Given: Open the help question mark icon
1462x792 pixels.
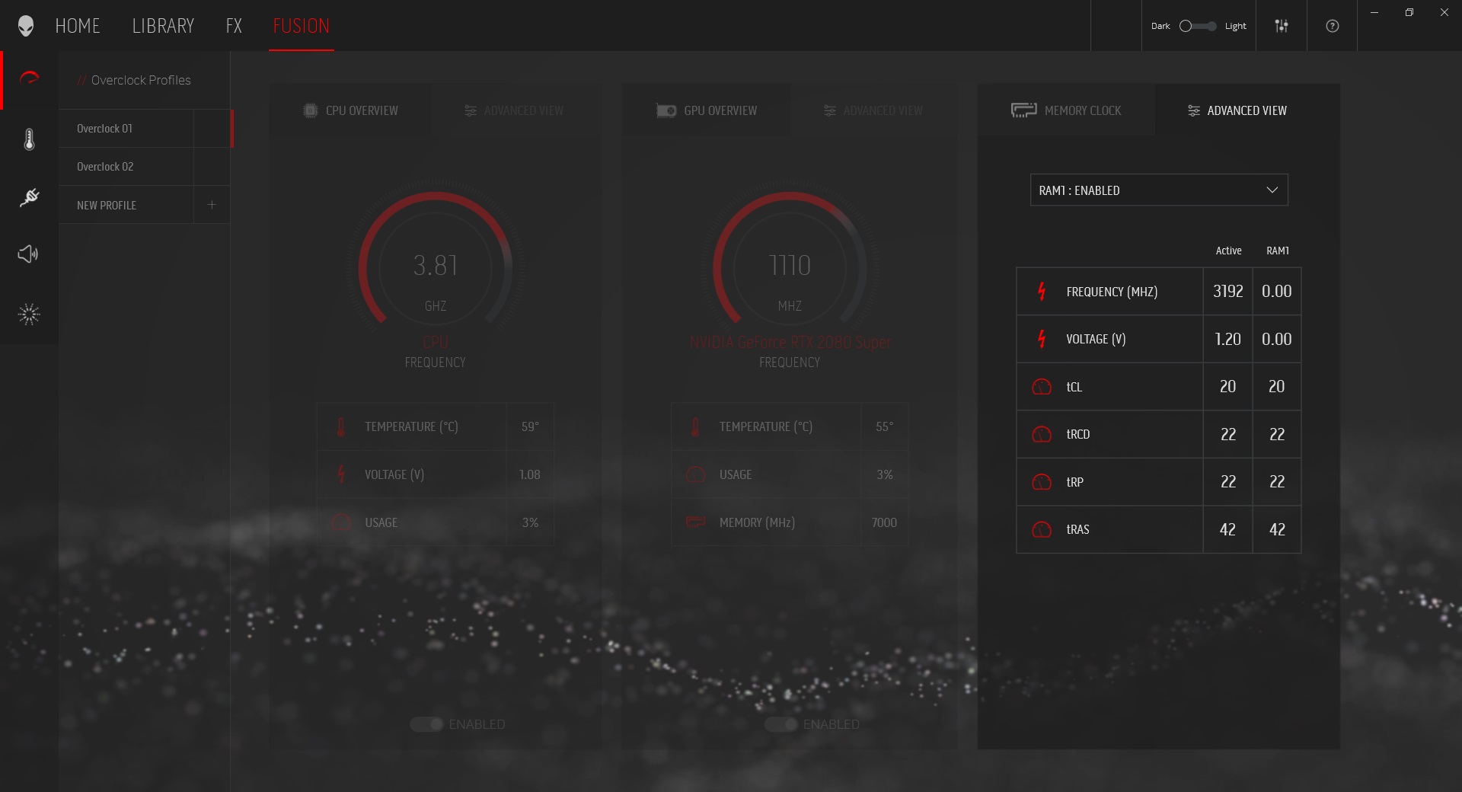Looking at the screenshot, I should [x=1333, y=26].
